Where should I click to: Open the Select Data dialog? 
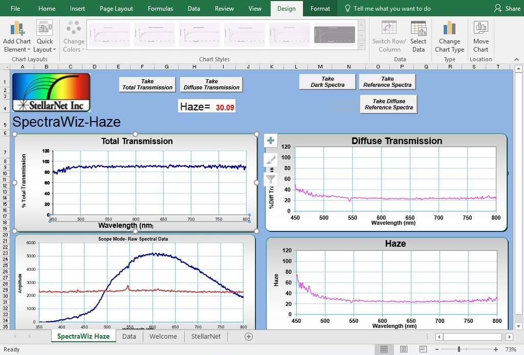coord(418,37)
